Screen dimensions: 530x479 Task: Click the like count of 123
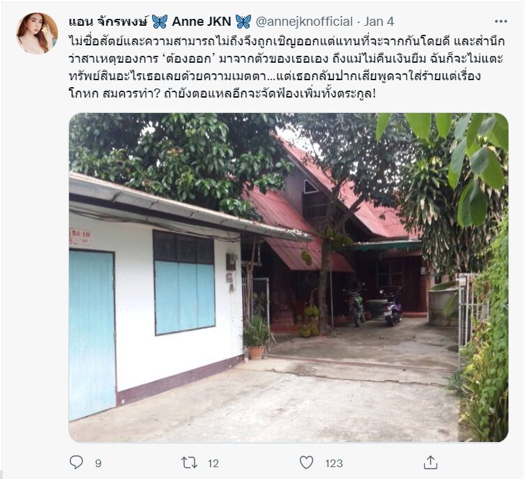pyautogui.click(x=334, y=463)
